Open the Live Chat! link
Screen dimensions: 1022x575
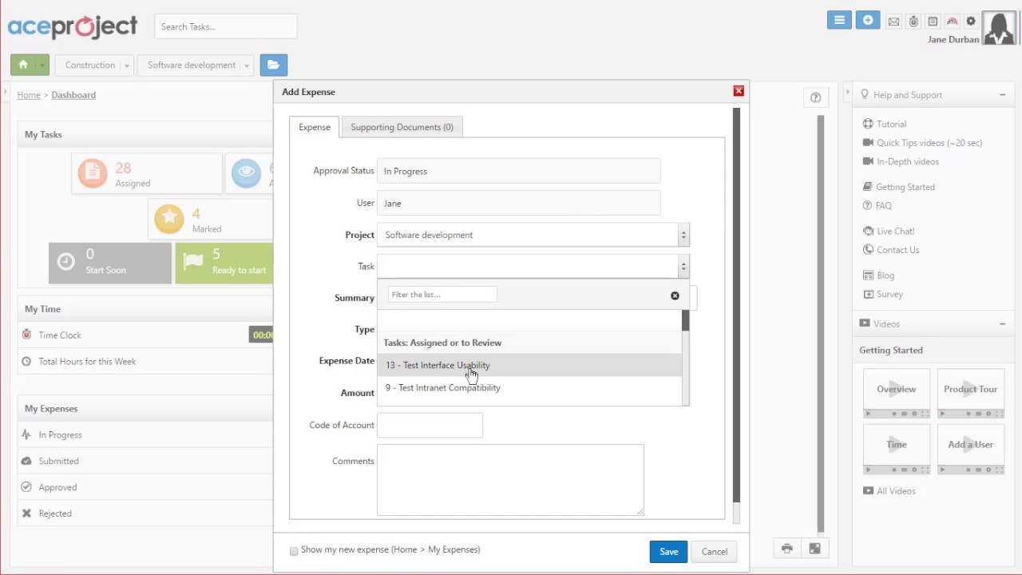tap(896, 231)
